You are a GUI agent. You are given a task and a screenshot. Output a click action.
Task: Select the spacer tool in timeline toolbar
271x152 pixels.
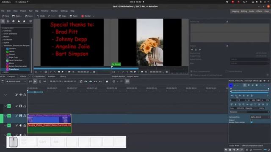point(45,81)
